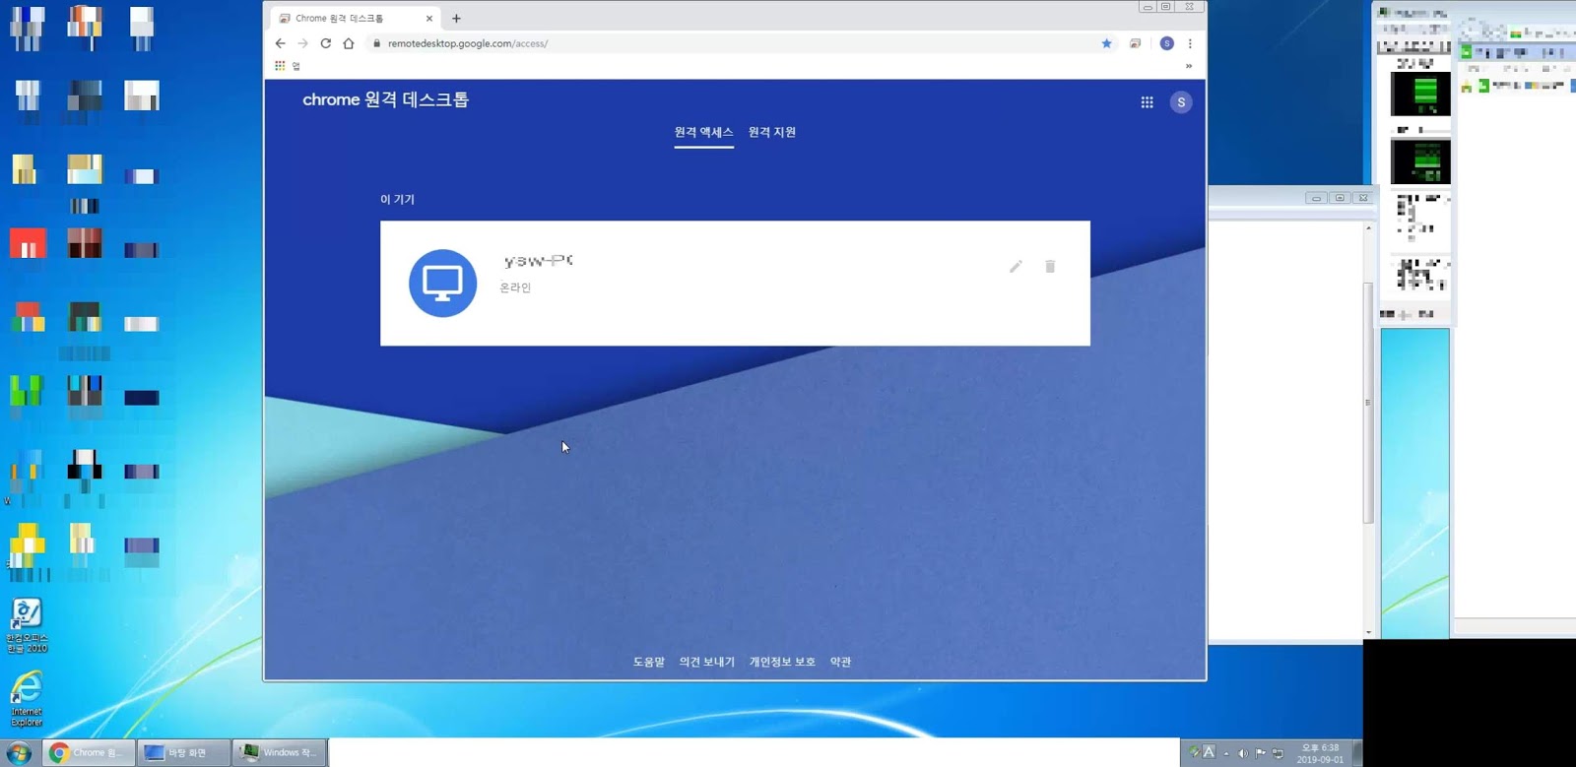The height and width of the screenshot is (767, 1576).
Task: Open the volume speaker tray icon
Action: pyautogui.click(x=1243, y=753)
